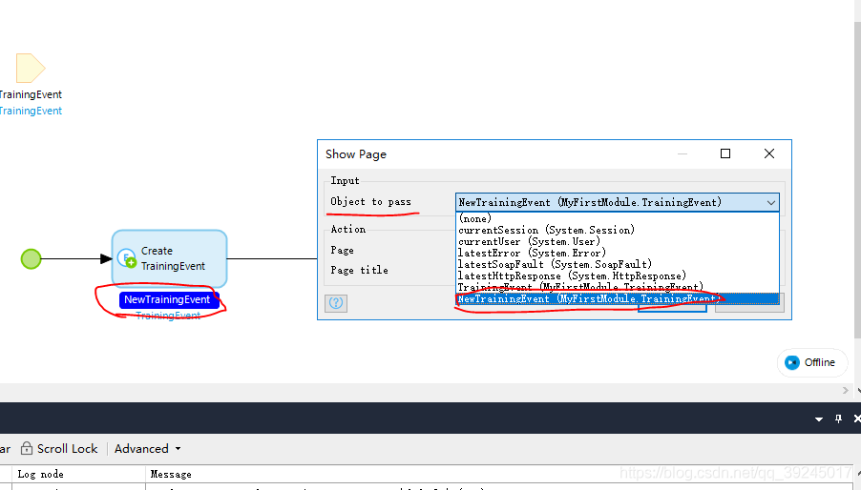861x490 pixels.
Task: Choose latestHttpResponse (System.HttpResponse) entry
Action: click(x=572, y=276)
